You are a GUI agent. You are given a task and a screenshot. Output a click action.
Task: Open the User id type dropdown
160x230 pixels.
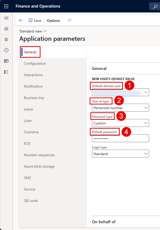146,108
